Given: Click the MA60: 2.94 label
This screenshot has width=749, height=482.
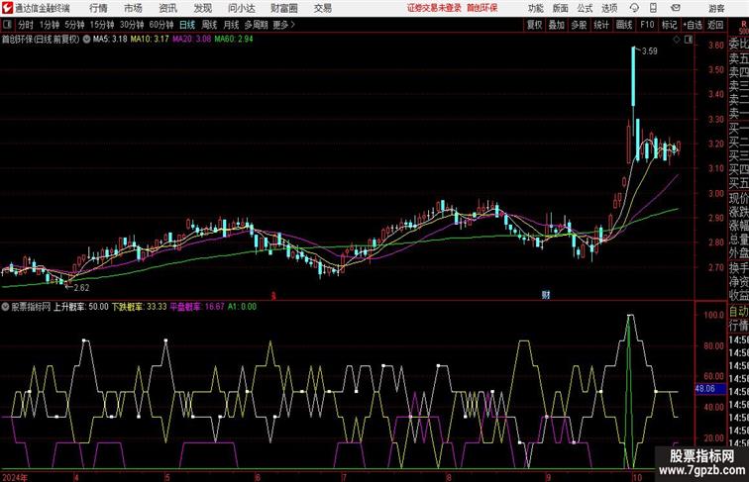Looking at the screenshot, I should tap(234, 40).
